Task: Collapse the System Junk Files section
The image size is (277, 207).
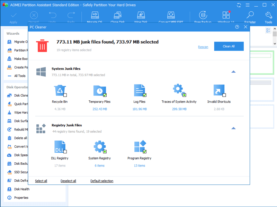Action: [233, 72]
